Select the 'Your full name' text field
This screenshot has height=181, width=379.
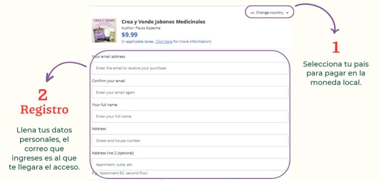(190, 116)
